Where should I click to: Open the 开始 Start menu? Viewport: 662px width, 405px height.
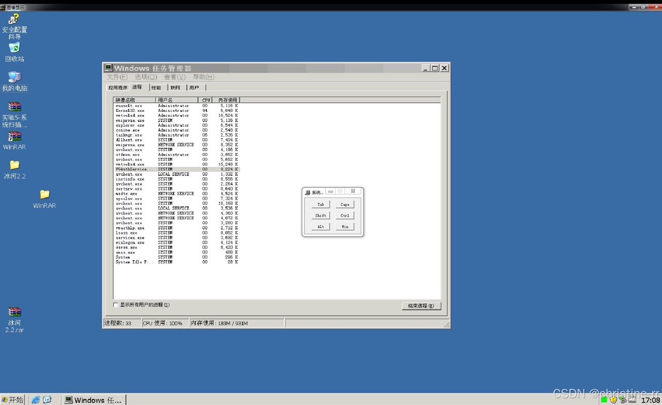[12, 400]
